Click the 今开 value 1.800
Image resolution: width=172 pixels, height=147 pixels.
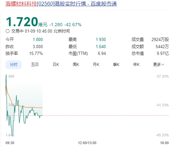[x=38, y=40]
